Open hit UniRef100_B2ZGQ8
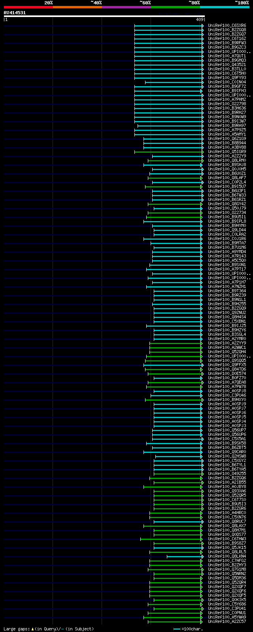 227,30
